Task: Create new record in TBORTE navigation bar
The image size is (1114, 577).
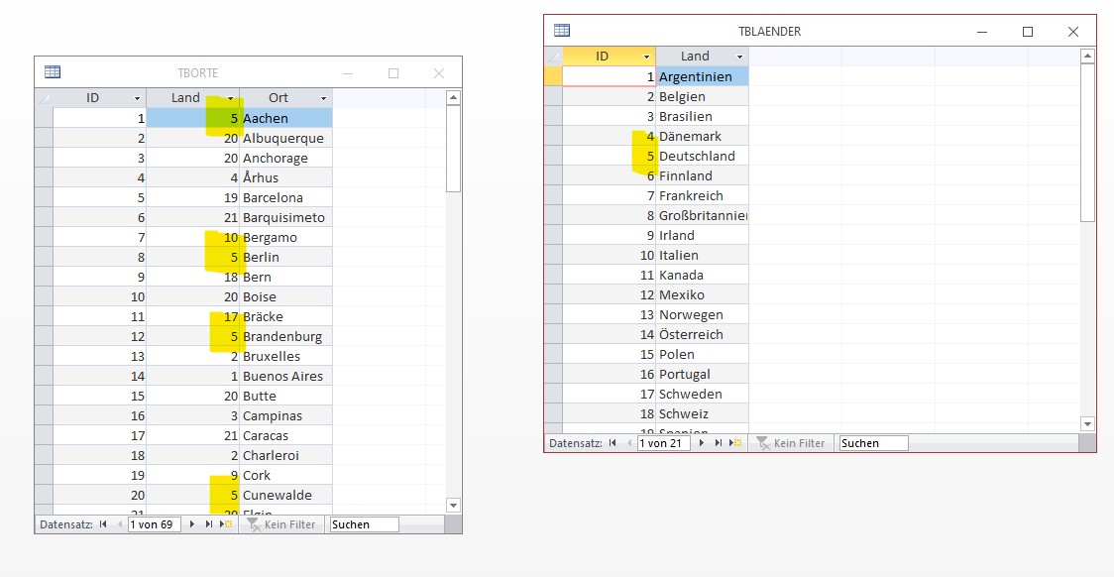Action: (x=226, y=524)
